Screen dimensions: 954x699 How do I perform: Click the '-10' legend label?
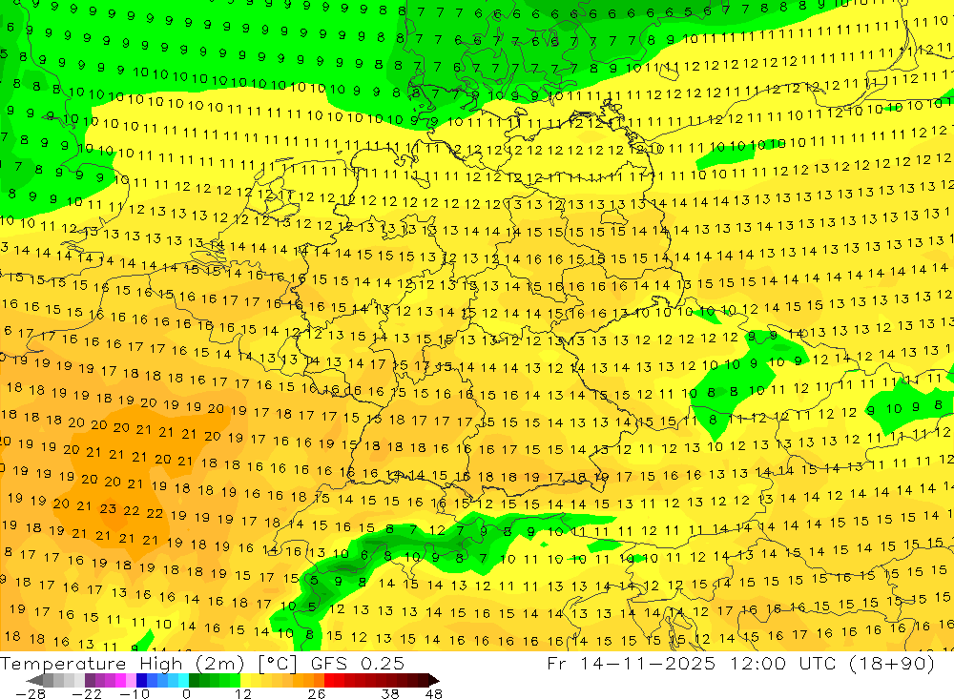(x=135, y=694)
